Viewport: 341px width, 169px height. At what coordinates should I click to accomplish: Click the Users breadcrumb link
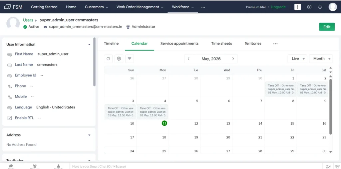[28, 20]
